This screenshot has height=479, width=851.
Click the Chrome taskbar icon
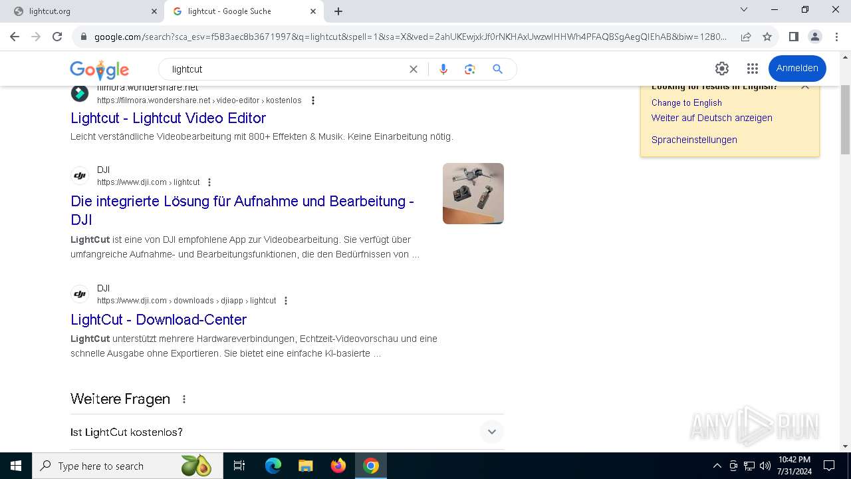point(371,466)
